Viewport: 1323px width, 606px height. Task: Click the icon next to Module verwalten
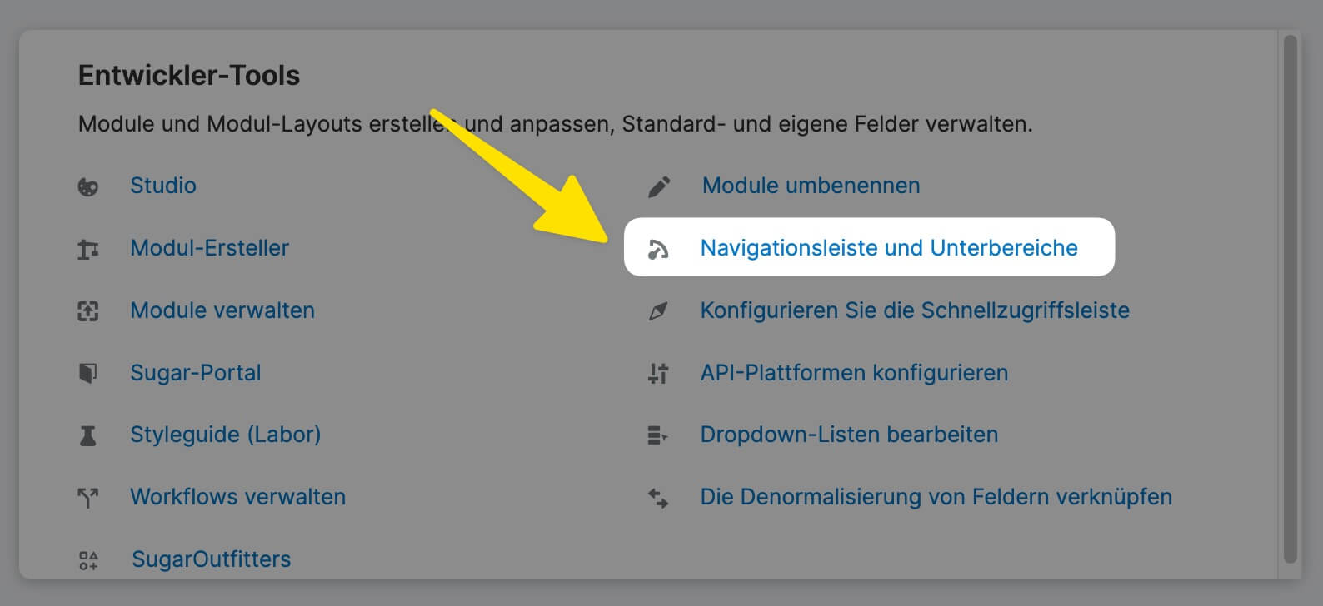click(87, 311)
